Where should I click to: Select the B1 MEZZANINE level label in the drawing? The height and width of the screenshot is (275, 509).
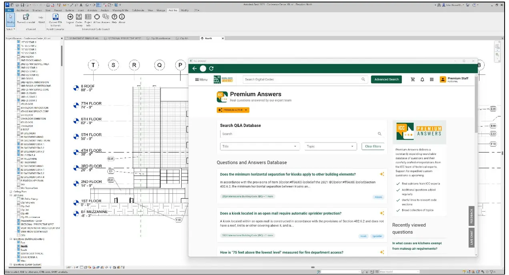pos(94,212)
